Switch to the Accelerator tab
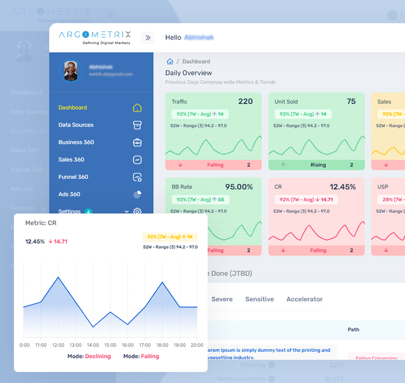This screenshot has width=405, height=383. pyautogui.click(x=304, y=299)
